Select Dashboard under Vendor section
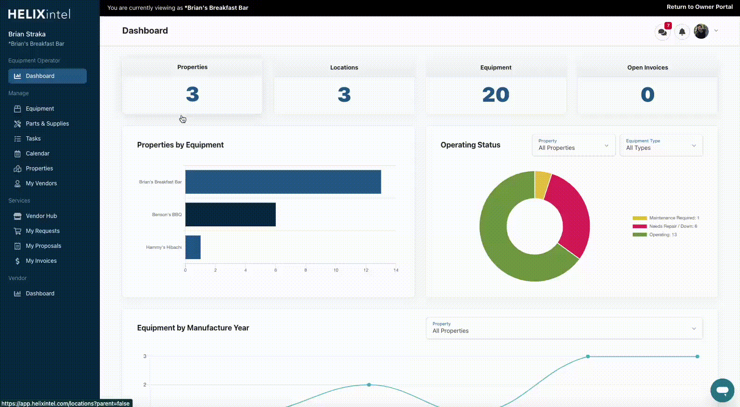 click(x=47, y=294)
